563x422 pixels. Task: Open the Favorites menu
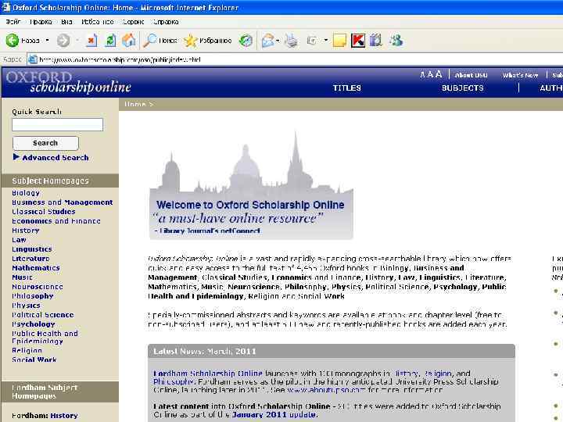pyautogui.click(x=97, y=22)
